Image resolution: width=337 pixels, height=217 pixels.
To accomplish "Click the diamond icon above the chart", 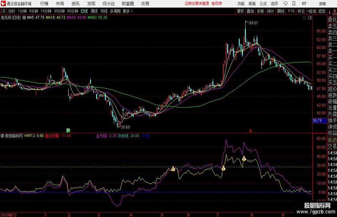I will pos(304,18).
